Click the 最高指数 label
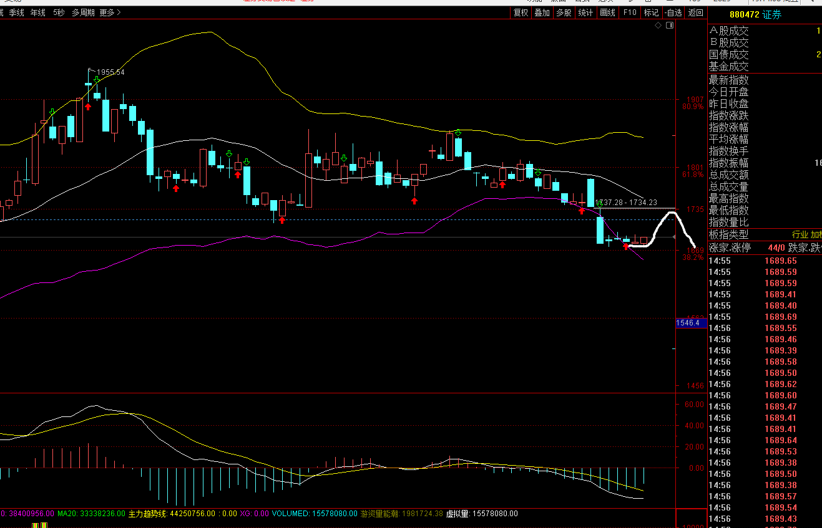The height and width of the screenshot is (528, 822). point(728,198)
